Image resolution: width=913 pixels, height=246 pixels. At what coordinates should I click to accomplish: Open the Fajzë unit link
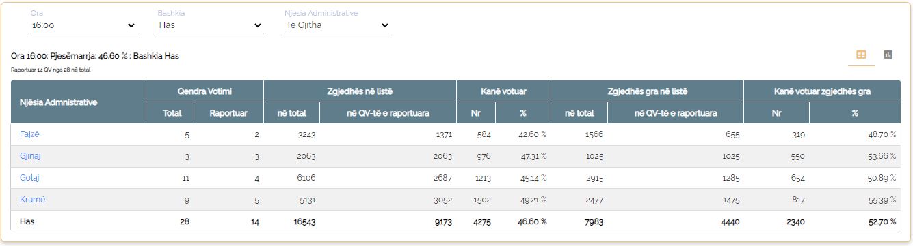(x=30, y=134)
